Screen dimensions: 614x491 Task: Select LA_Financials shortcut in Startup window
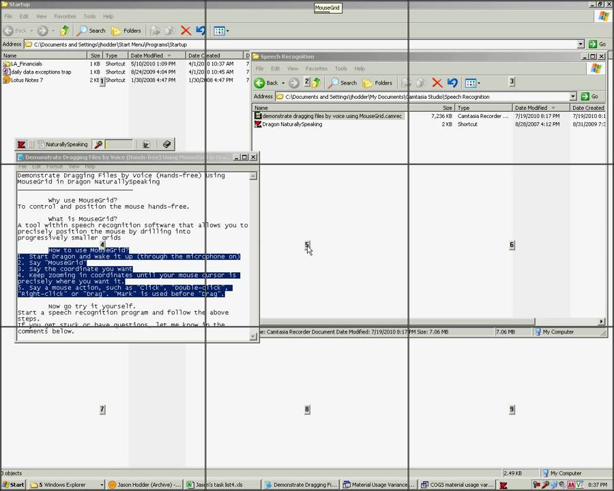click(x=23, y=64)
